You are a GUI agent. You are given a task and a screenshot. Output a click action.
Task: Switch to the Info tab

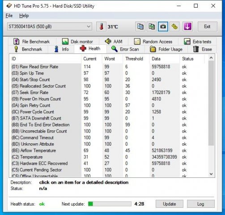pos(61,49)
